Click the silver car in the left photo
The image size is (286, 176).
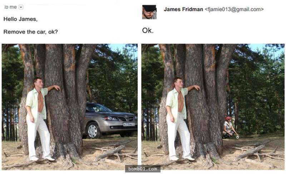110,120
